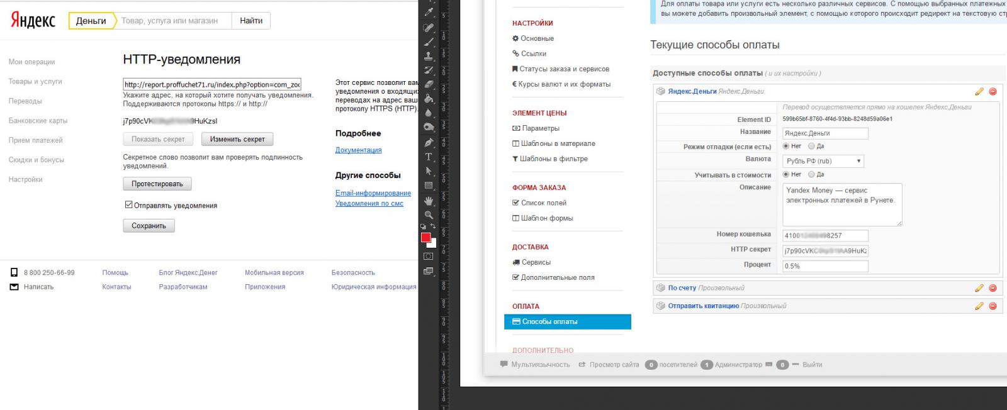Select the Zoom magnifier tool
Viewport: 1007px width, 410px height.
pyautogui.click(x=429, y=215)
